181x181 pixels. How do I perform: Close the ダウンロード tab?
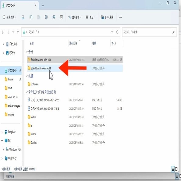(x=36, y=5)
